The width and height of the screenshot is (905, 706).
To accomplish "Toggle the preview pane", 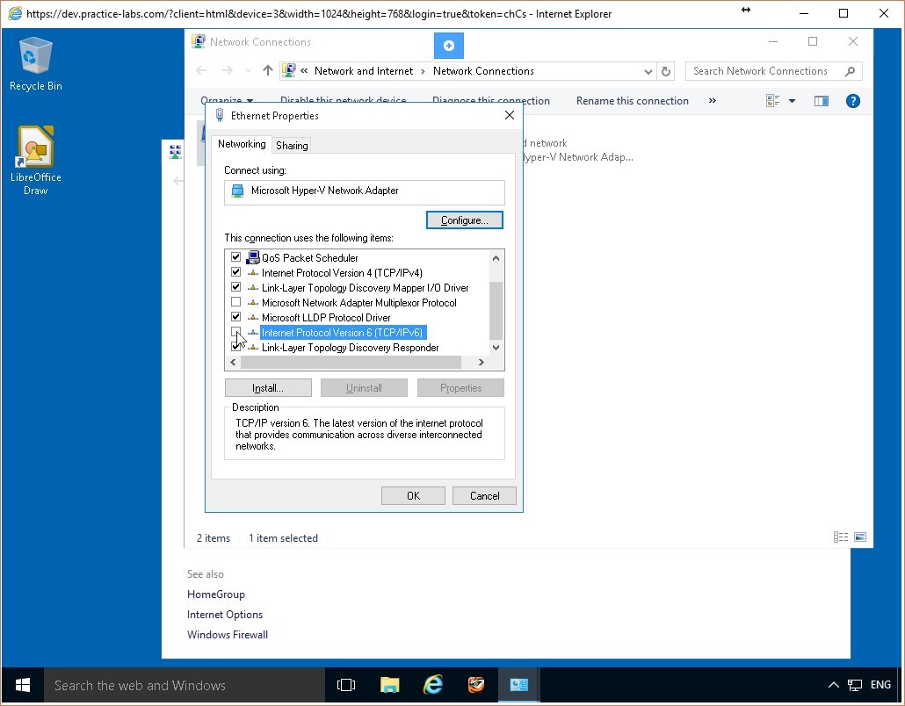I will (821, 100).
